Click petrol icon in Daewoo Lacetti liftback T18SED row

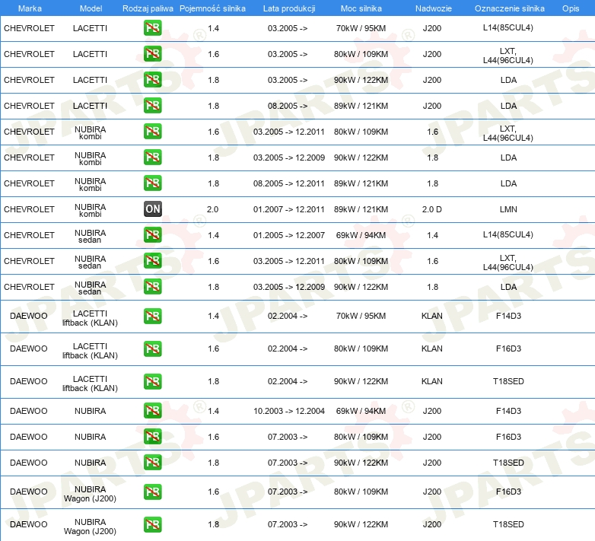(x=153, y=382)
